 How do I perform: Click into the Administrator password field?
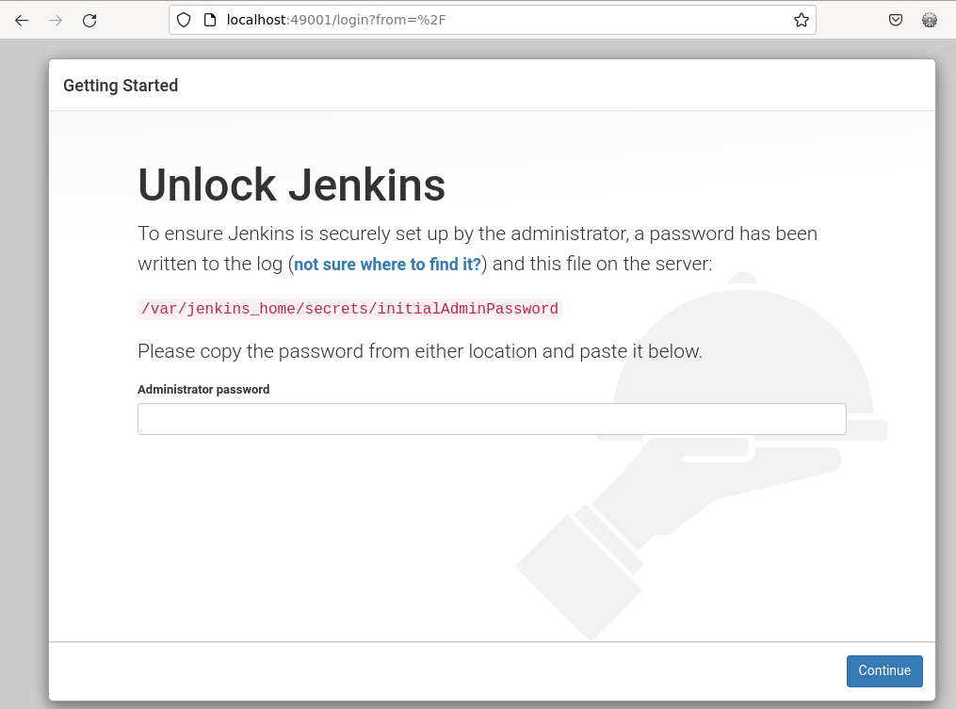[492, 419]
